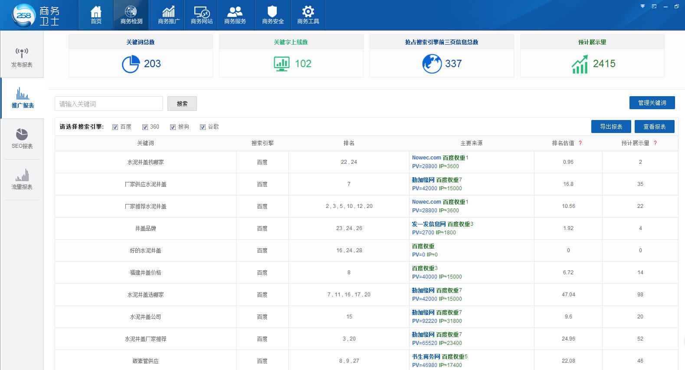Image resolution: width=685 pixels, height=370 pixels.
Task: Open title bar dropdown triangle menu
Action: pyautogui.click(x=642, y=6)
